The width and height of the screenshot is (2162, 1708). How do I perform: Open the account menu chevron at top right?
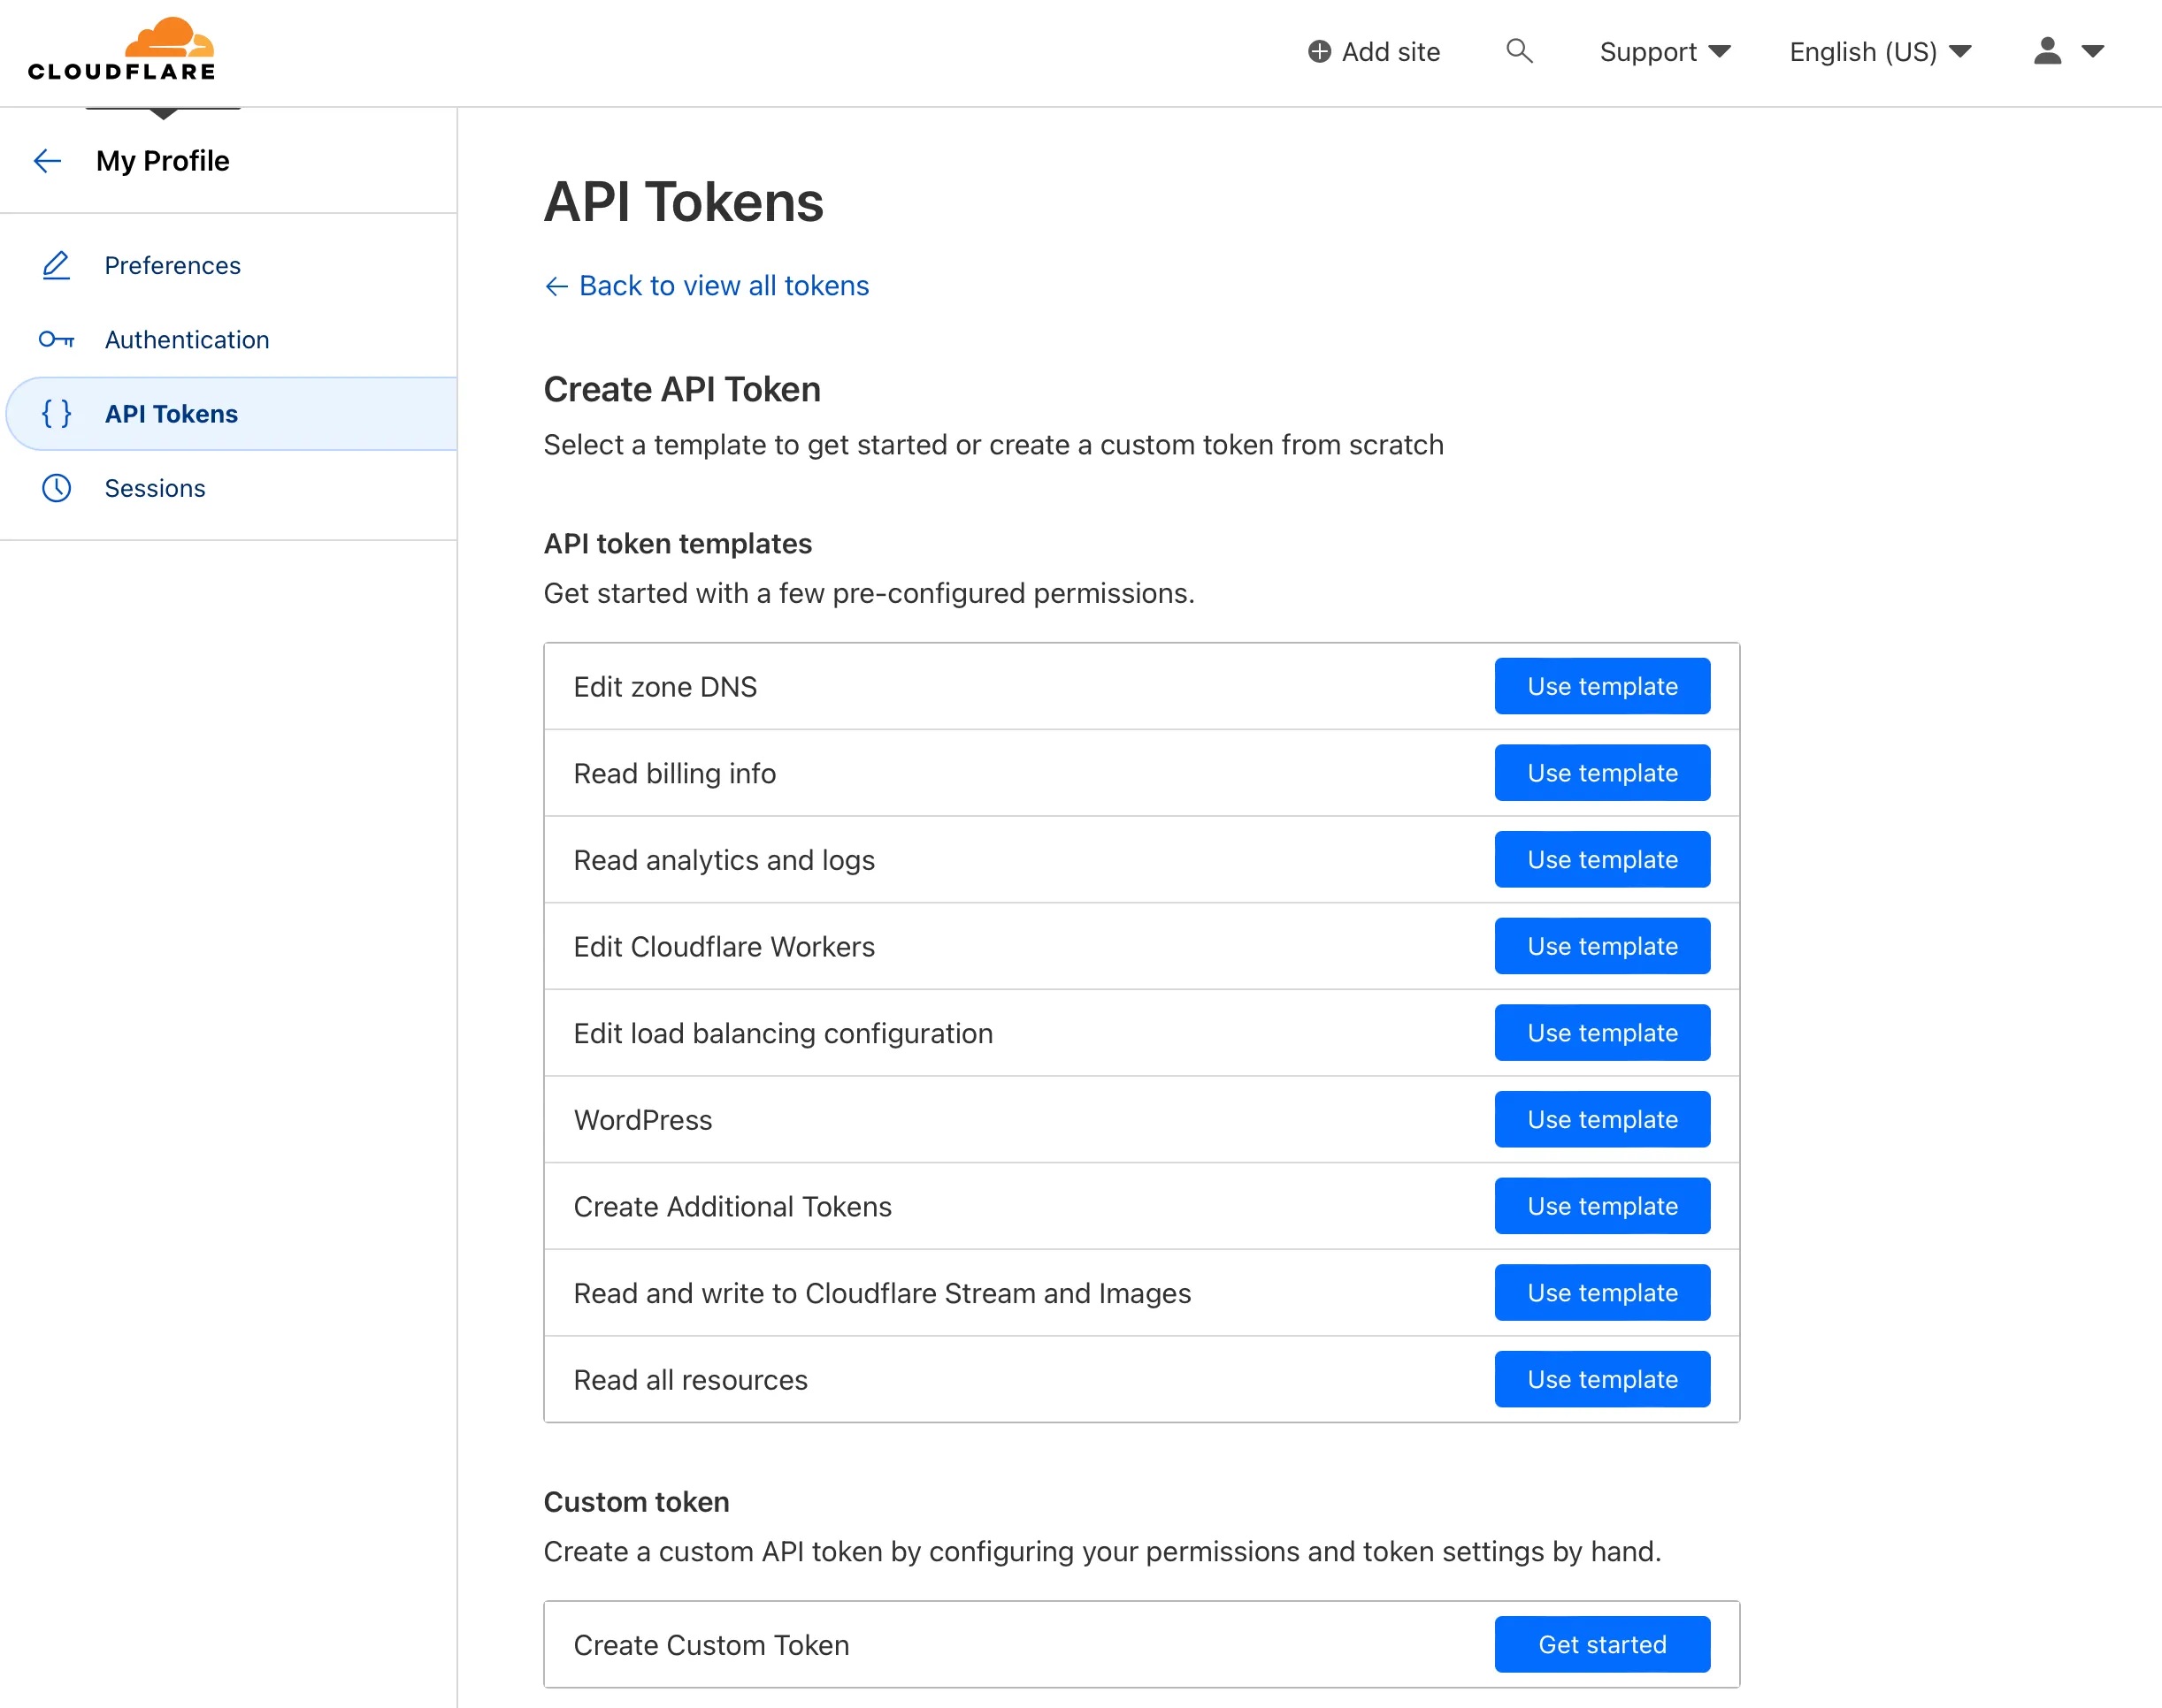point(2095,51)
